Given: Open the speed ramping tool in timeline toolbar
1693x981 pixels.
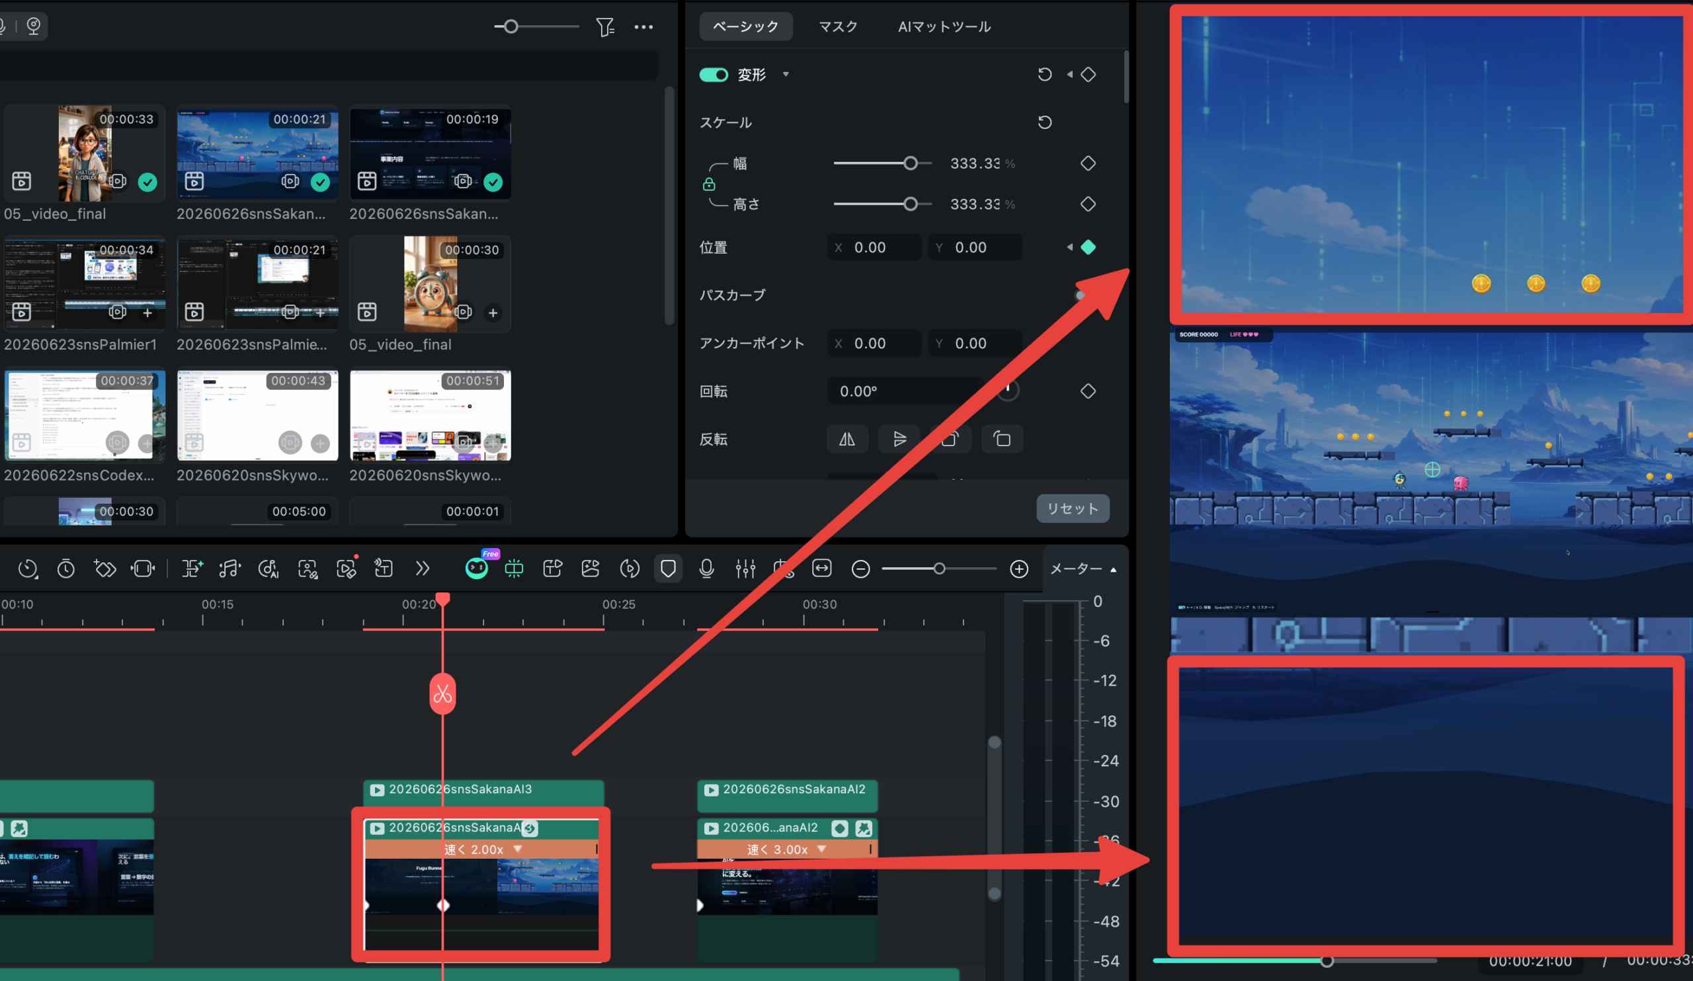Looking at the screenshot, I should (28, 569).
